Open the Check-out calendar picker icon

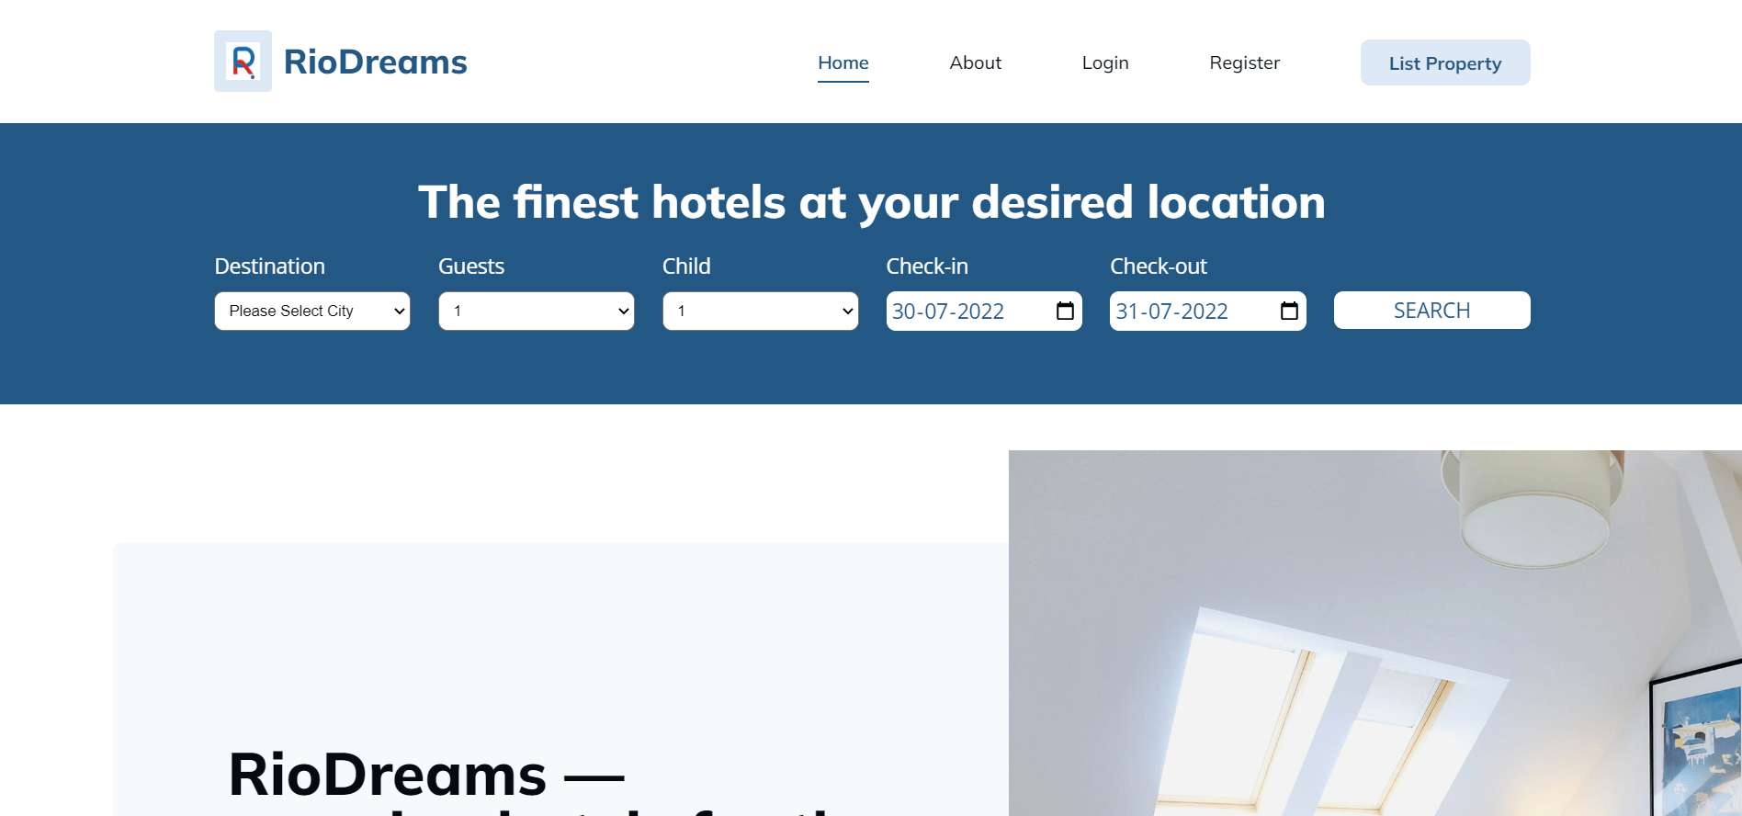coord(1289,311)
